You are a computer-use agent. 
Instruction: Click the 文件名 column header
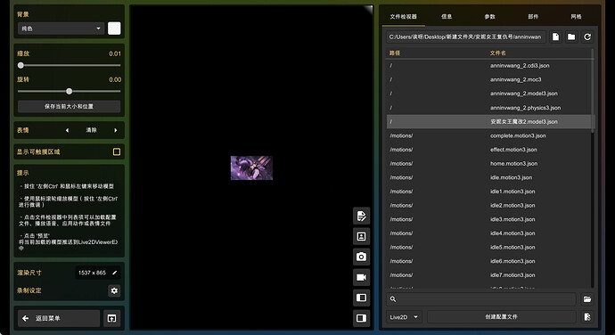pos(497,53)
